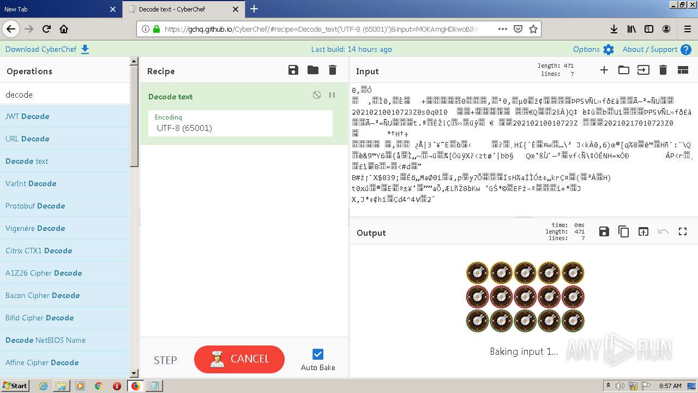Clear input and output trash icon
The height and width of the screenshot is (393, 698).
click(x=663, y=70)
